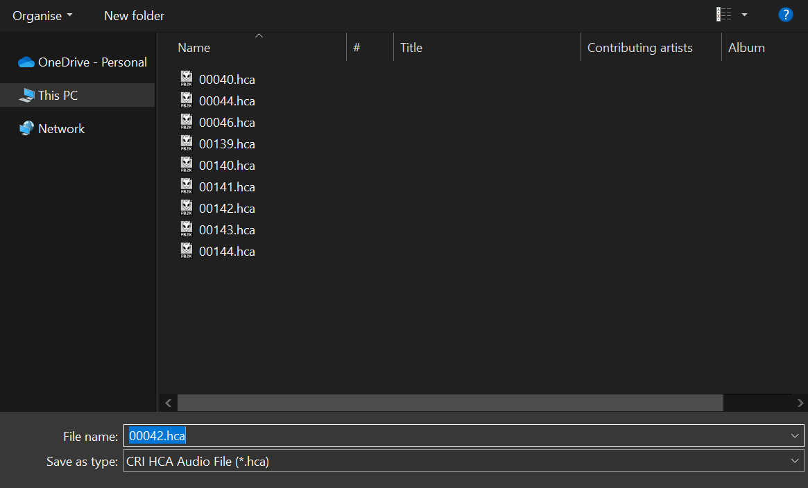This screenshot has width=808, height=488.
Task: Select file name 00044.hca
Action: [227, 101]
